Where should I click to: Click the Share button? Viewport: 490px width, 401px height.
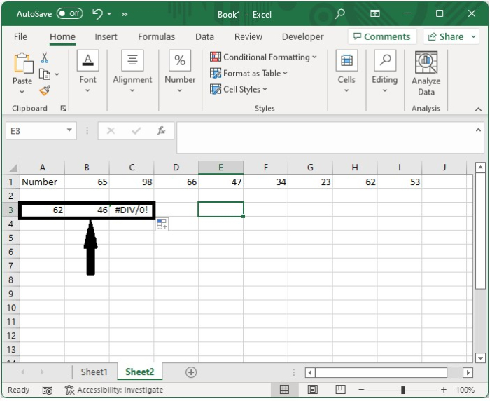pyautogui.click(x=446, y=36)
